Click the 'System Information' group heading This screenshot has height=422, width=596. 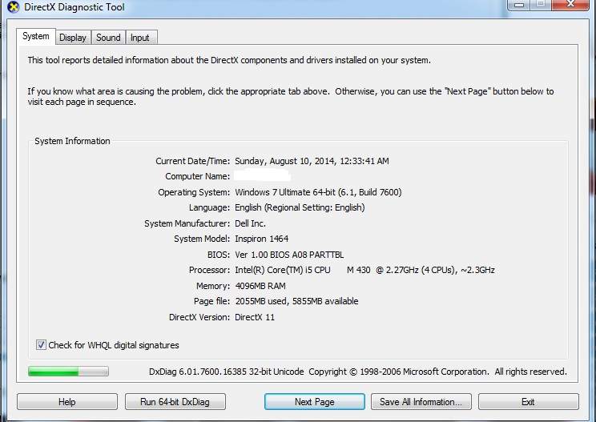coord(72,141)
